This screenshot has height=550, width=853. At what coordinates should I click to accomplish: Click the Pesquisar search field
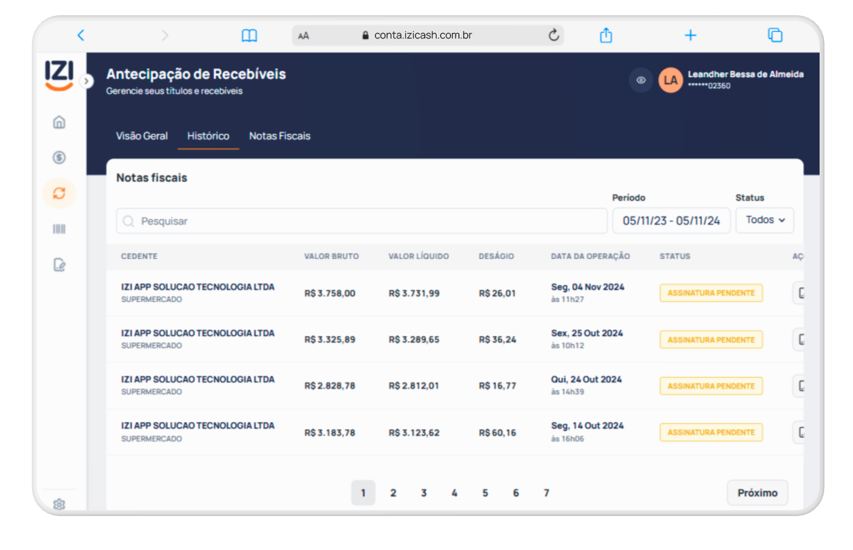click(x=362, y=221)
